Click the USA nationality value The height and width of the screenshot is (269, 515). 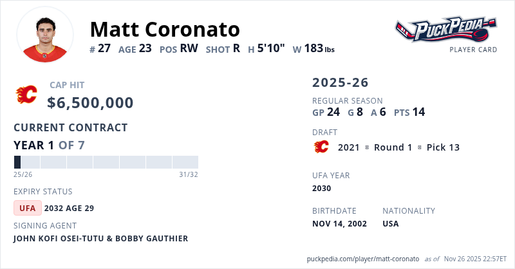coord(391,224)
